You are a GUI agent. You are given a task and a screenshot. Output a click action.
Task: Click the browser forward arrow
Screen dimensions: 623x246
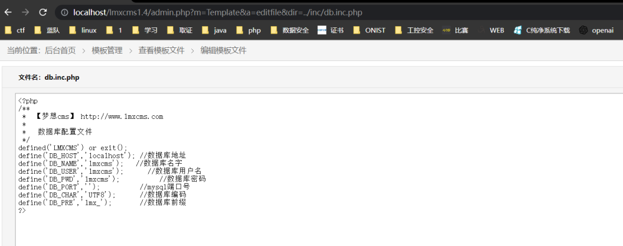pos(26,12)
